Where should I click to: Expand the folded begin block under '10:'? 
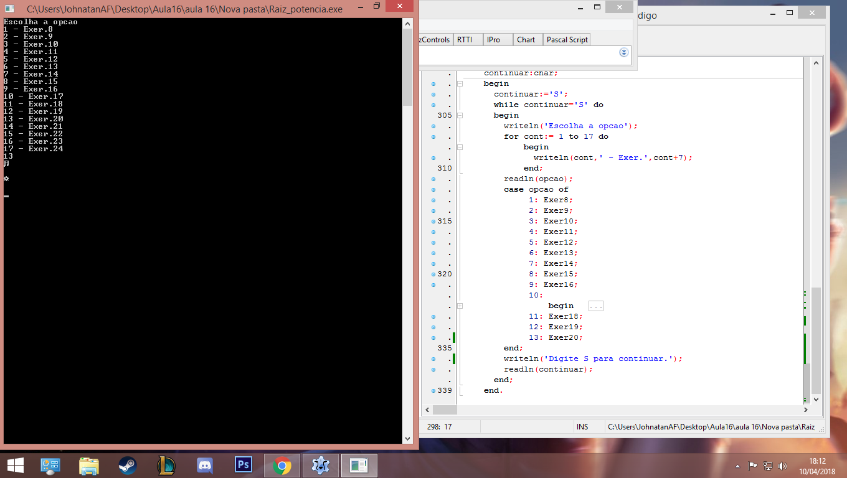point(460,306)
